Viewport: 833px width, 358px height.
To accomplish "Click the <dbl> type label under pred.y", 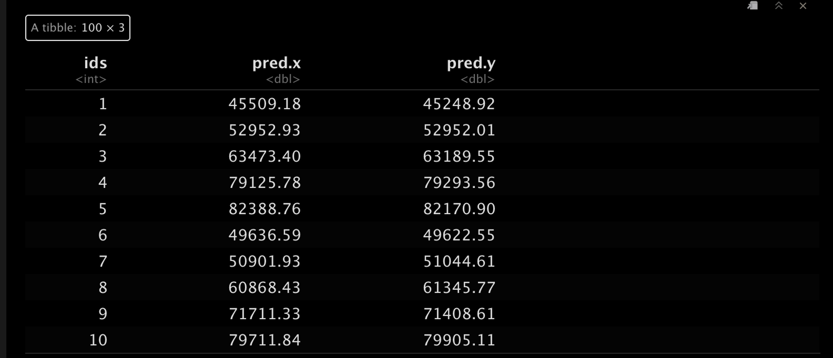I will point(477,79).
